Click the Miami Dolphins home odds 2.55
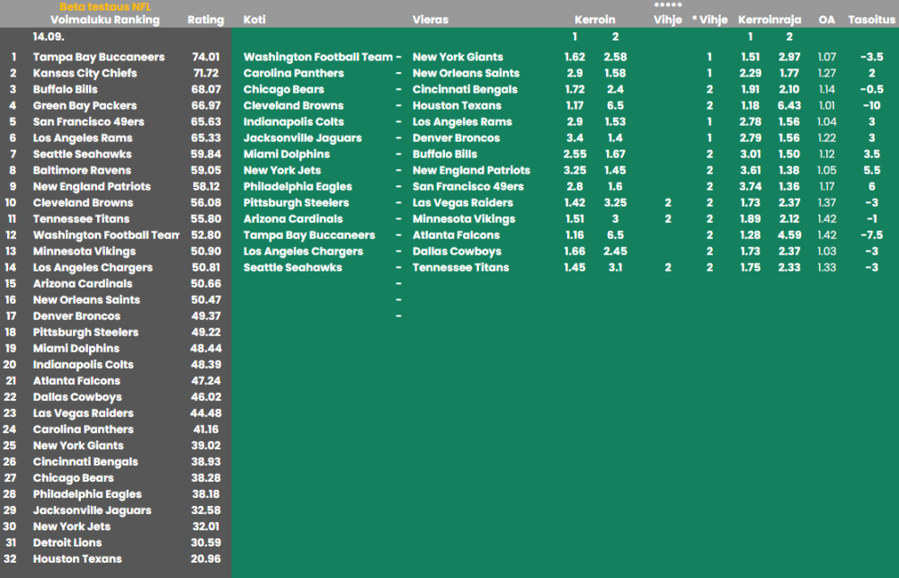Image resolution: width=899 pixels, height=578 pixels. pyautogui.click(x=574, y=155)
